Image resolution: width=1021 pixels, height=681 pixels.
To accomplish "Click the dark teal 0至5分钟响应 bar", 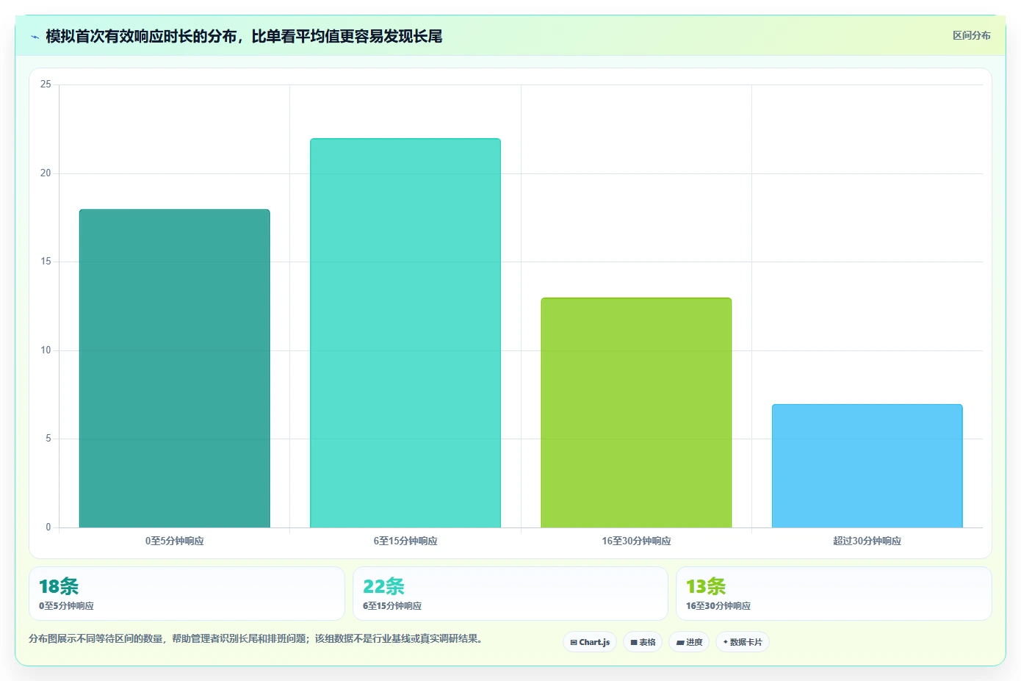I will click(175, 369).
